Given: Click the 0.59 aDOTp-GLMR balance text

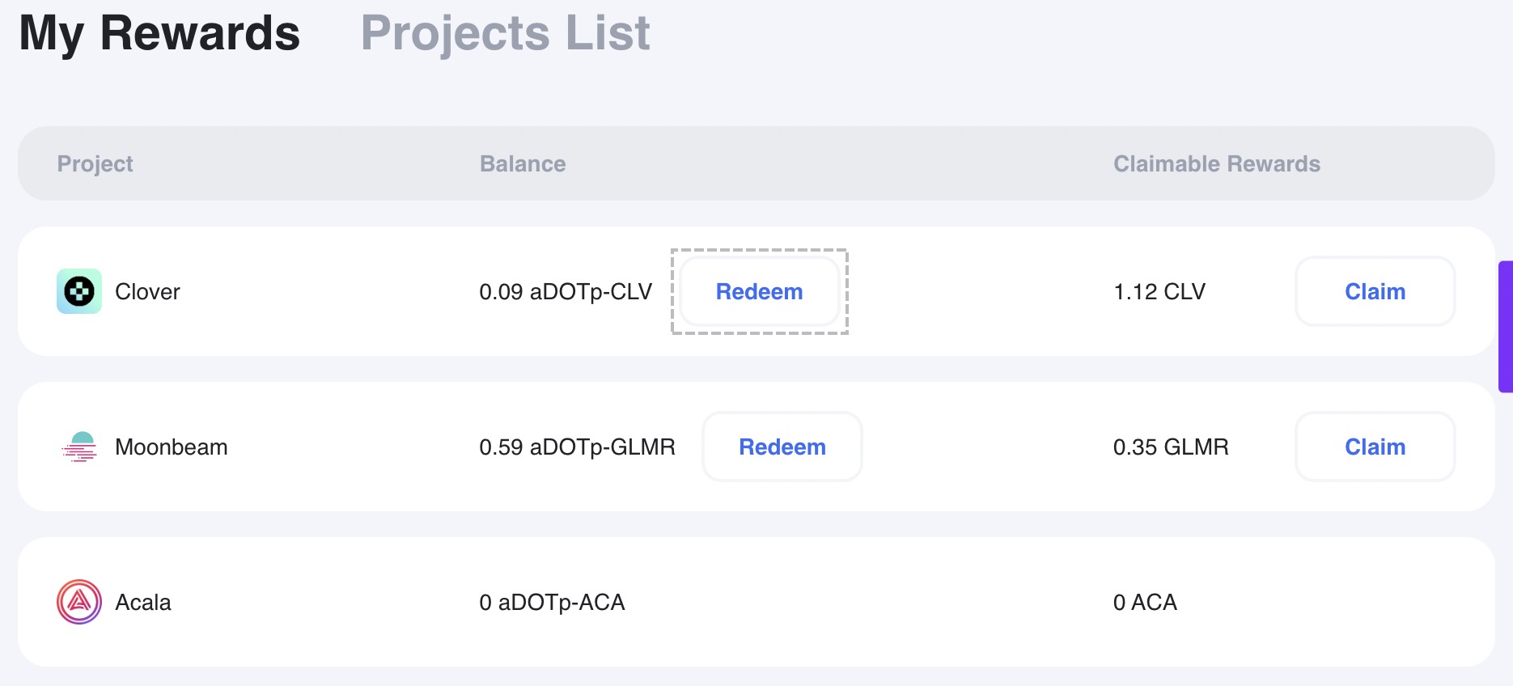Looking at the screenshot, I should point(577,447).
